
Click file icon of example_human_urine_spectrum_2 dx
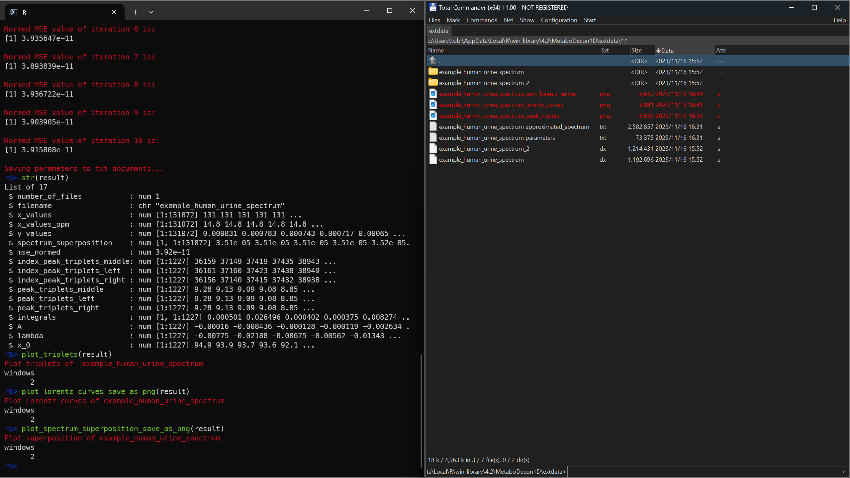pos(433,148)
